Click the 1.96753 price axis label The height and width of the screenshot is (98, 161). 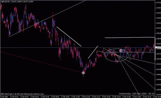click(x=158, y=28)
